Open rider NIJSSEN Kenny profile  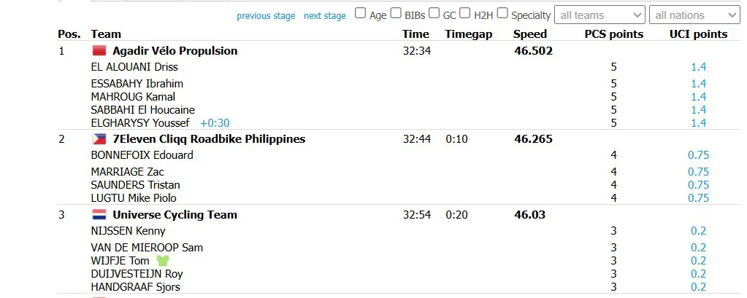point(129,231)
